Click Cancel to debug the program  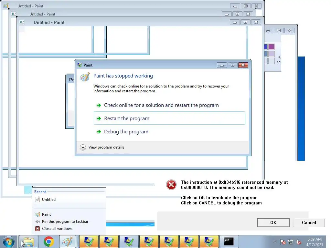(309, 222)
